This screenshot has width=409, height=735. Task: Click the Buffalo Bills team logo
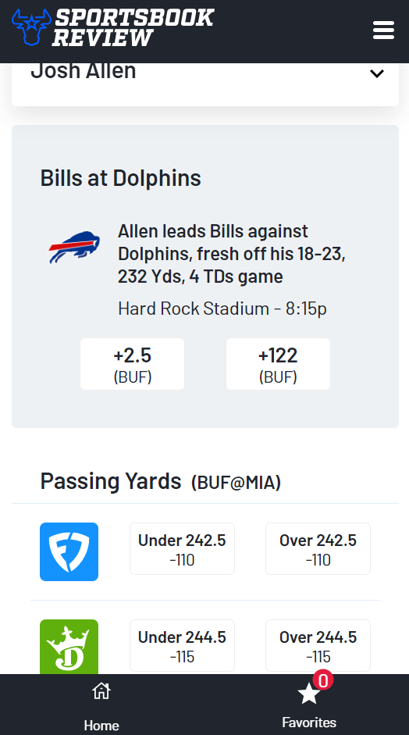(74, 247)
